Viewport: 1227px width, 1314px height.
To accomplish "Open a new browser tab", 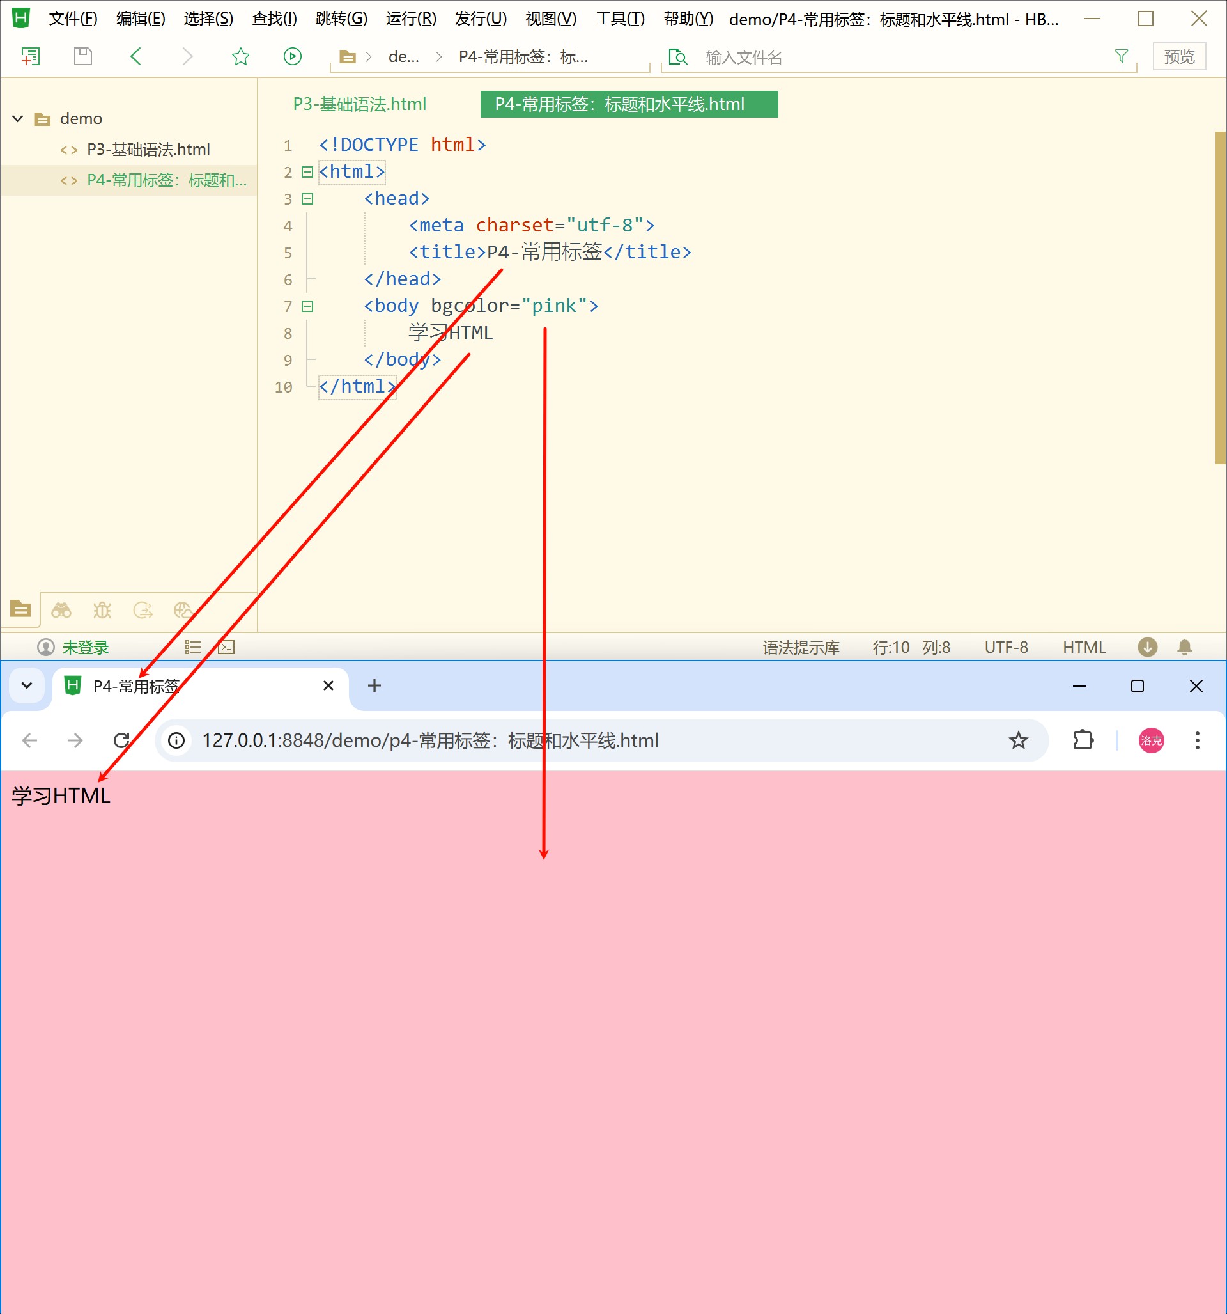I will [374, 685].
